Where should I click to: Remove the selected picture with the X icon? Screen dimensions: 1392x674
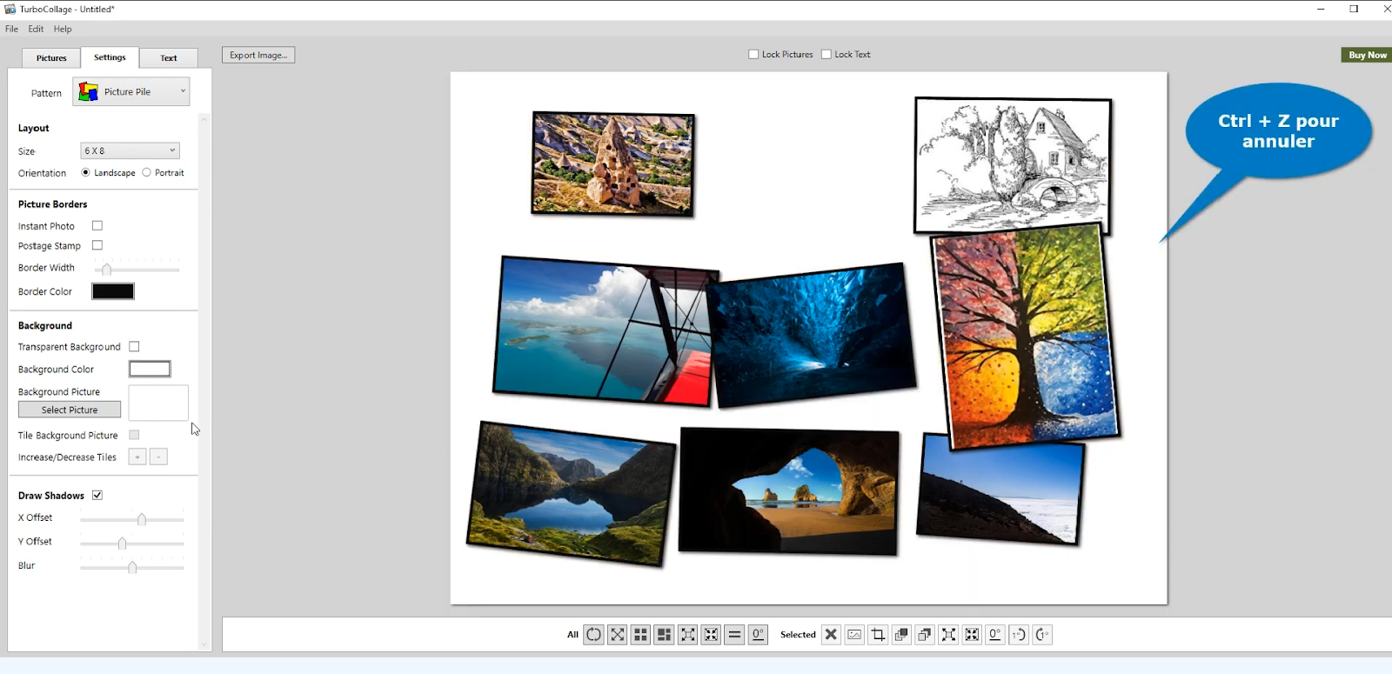[x=831, y=635]
